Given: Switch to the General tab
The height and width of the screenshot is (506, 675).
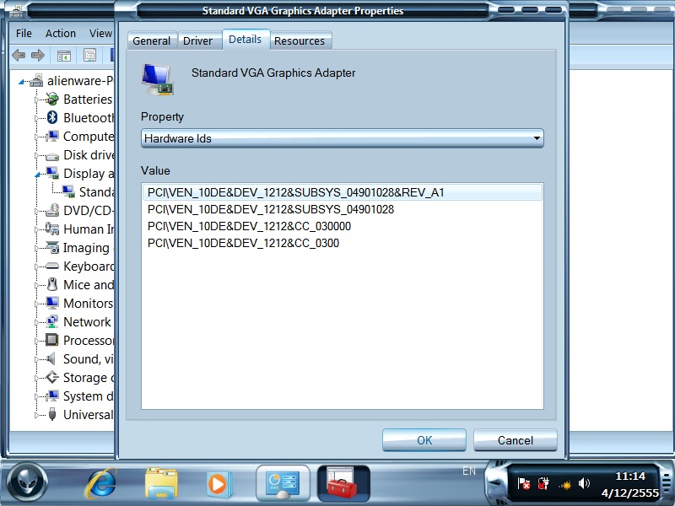Looking at the screenshot, I should (152, 40).
